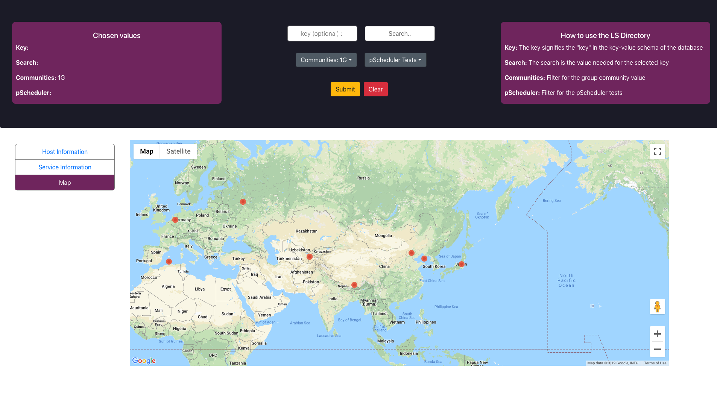
Task: Switch back to Map view
Action: [x=147, y=151]
